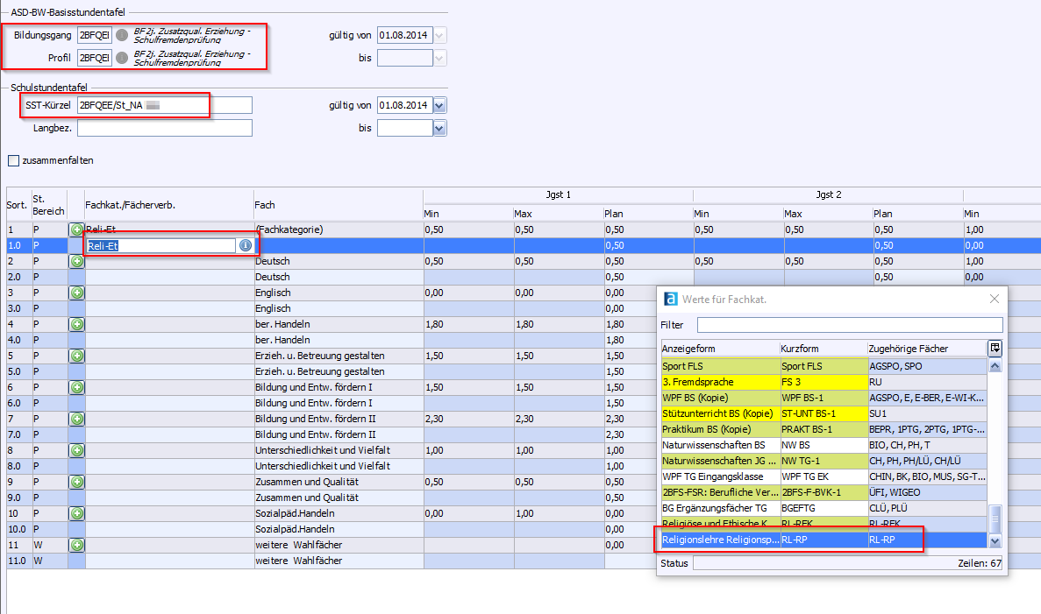Click the Langbez. input field
Image resolution: width=1041 pixels, height=614 pixels.
point(164,129)
